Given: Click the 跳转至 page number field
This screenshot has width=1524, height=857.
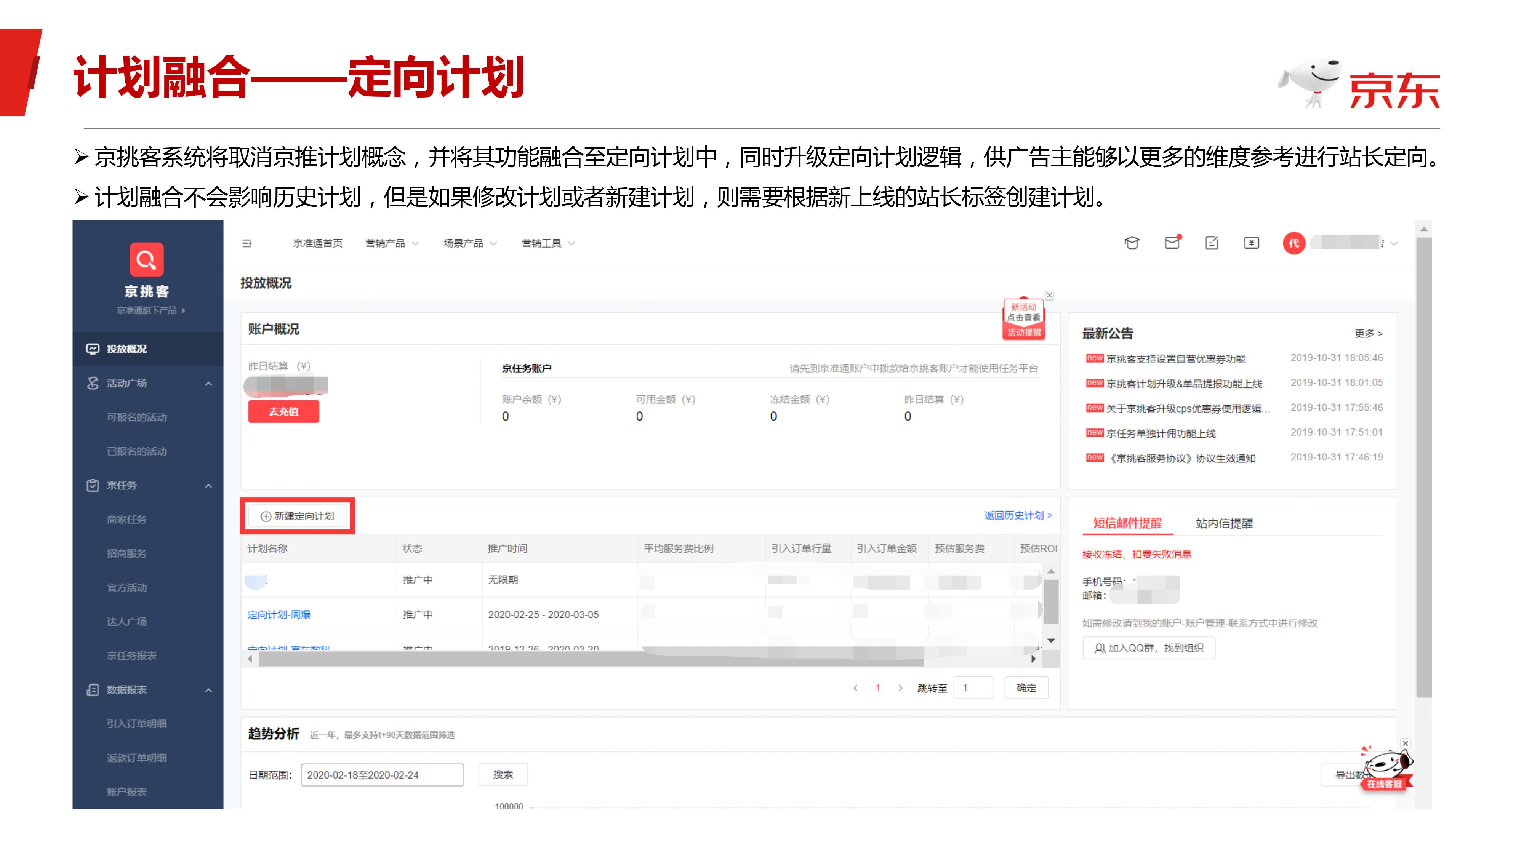Looking at the screenshot, I should coord(973,688).
